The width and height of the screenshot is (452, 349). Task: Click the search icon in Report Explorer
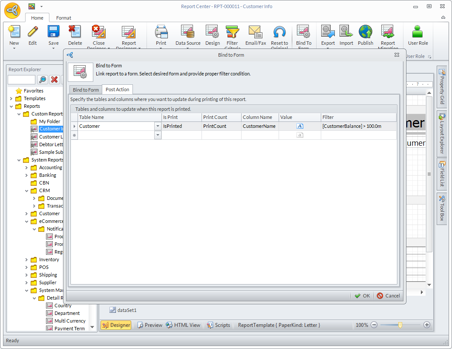coord(43,80)
